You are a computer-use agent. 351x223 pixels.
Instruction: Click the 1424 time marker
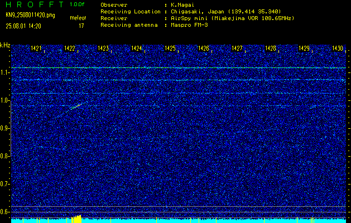tap(137, 48)
